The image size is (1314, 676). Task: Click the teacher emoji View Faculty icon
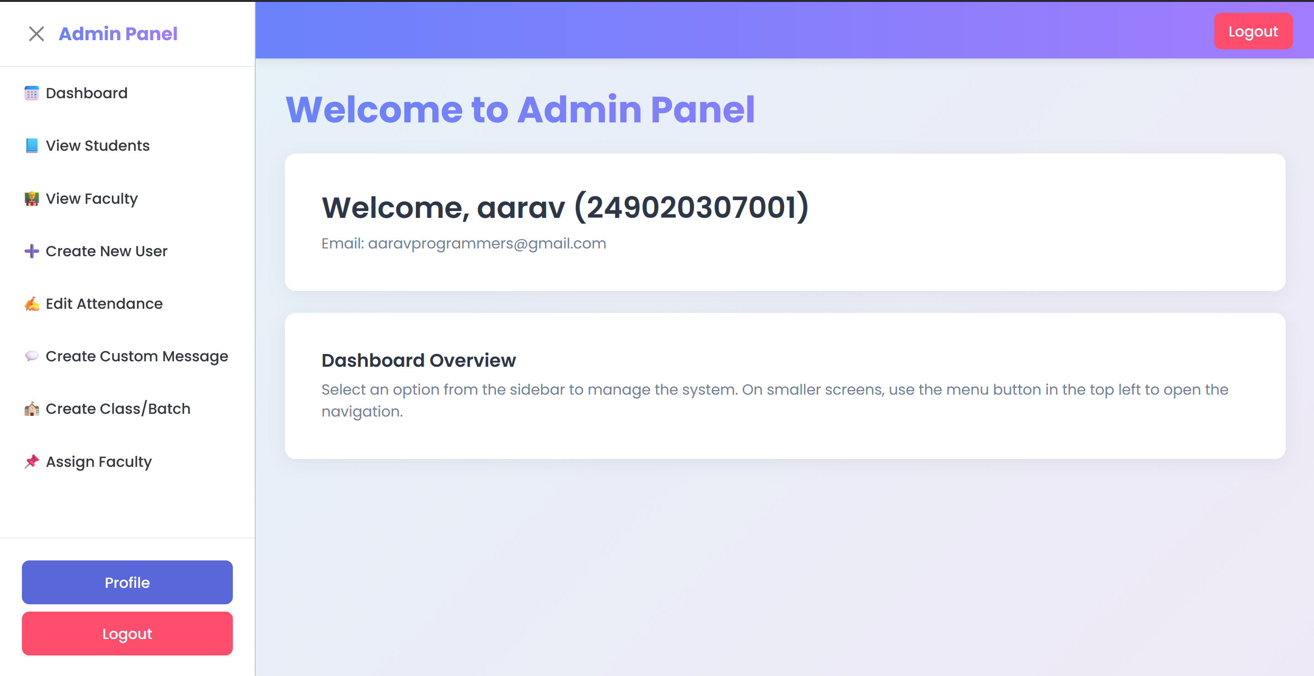(32, 199)
